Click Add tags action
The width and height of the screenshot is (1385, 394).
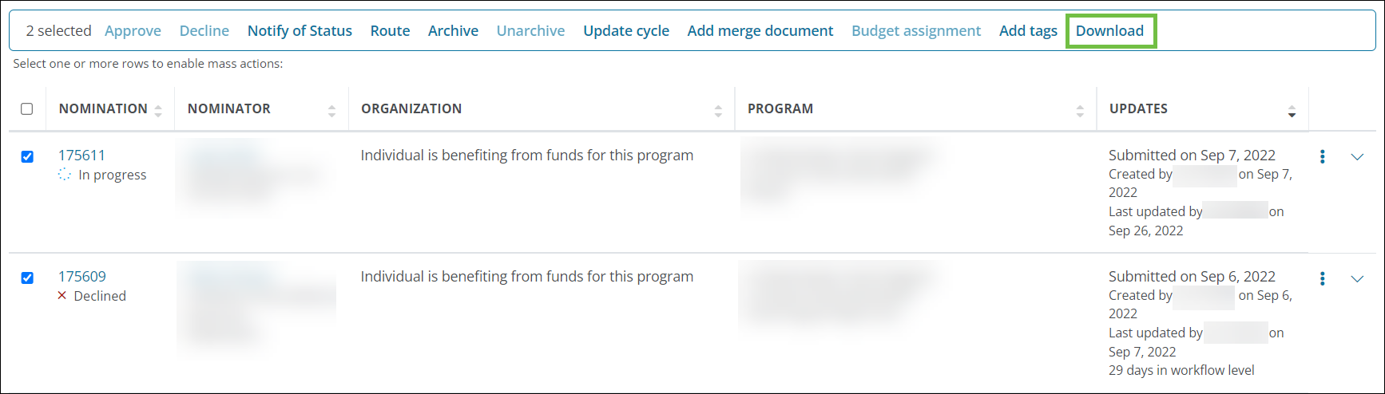(x=1028, y=31)
